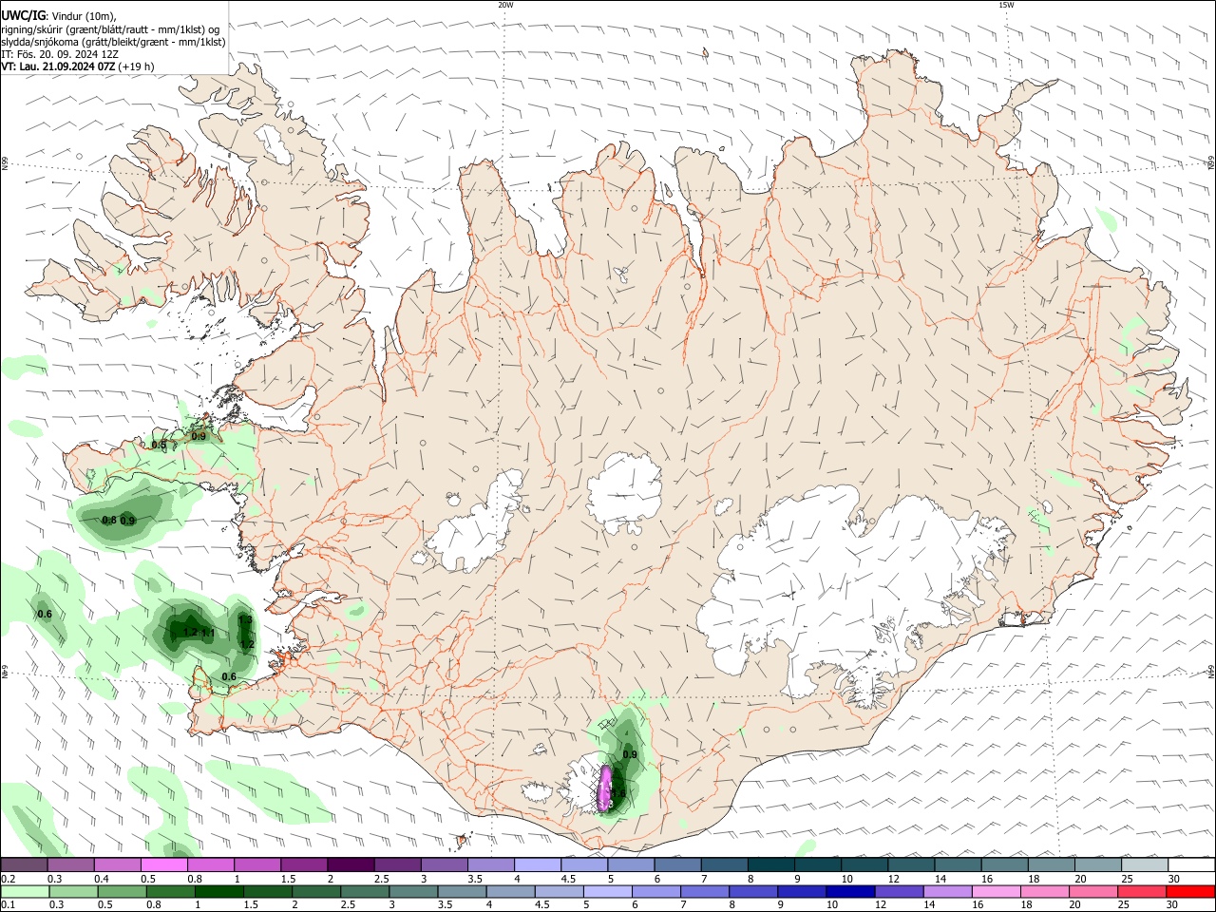Click the lower legend green swatch labeled 0.8
The width and height of the screenshot is (1216, 912).
click(x=171, y=891)
